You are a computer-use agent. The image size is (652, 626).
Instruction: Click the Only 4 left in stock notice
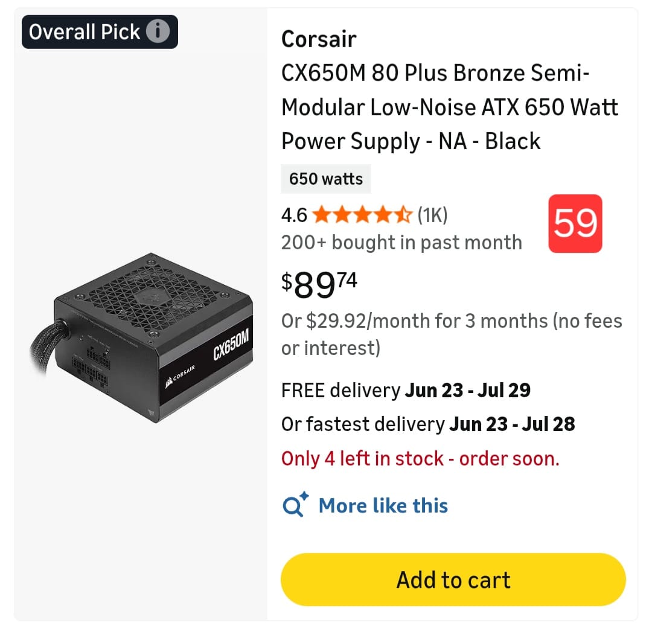[420, 459]
